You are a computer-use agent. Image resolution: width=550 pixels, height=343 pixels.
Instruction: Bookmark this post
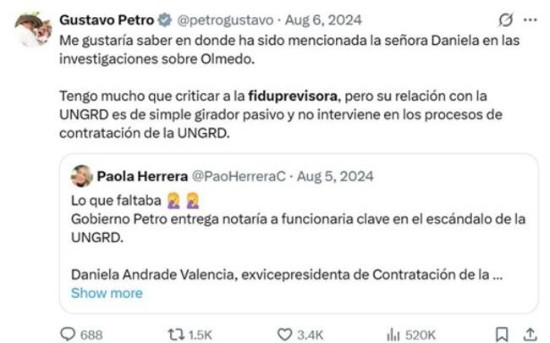tap(502, 333)
